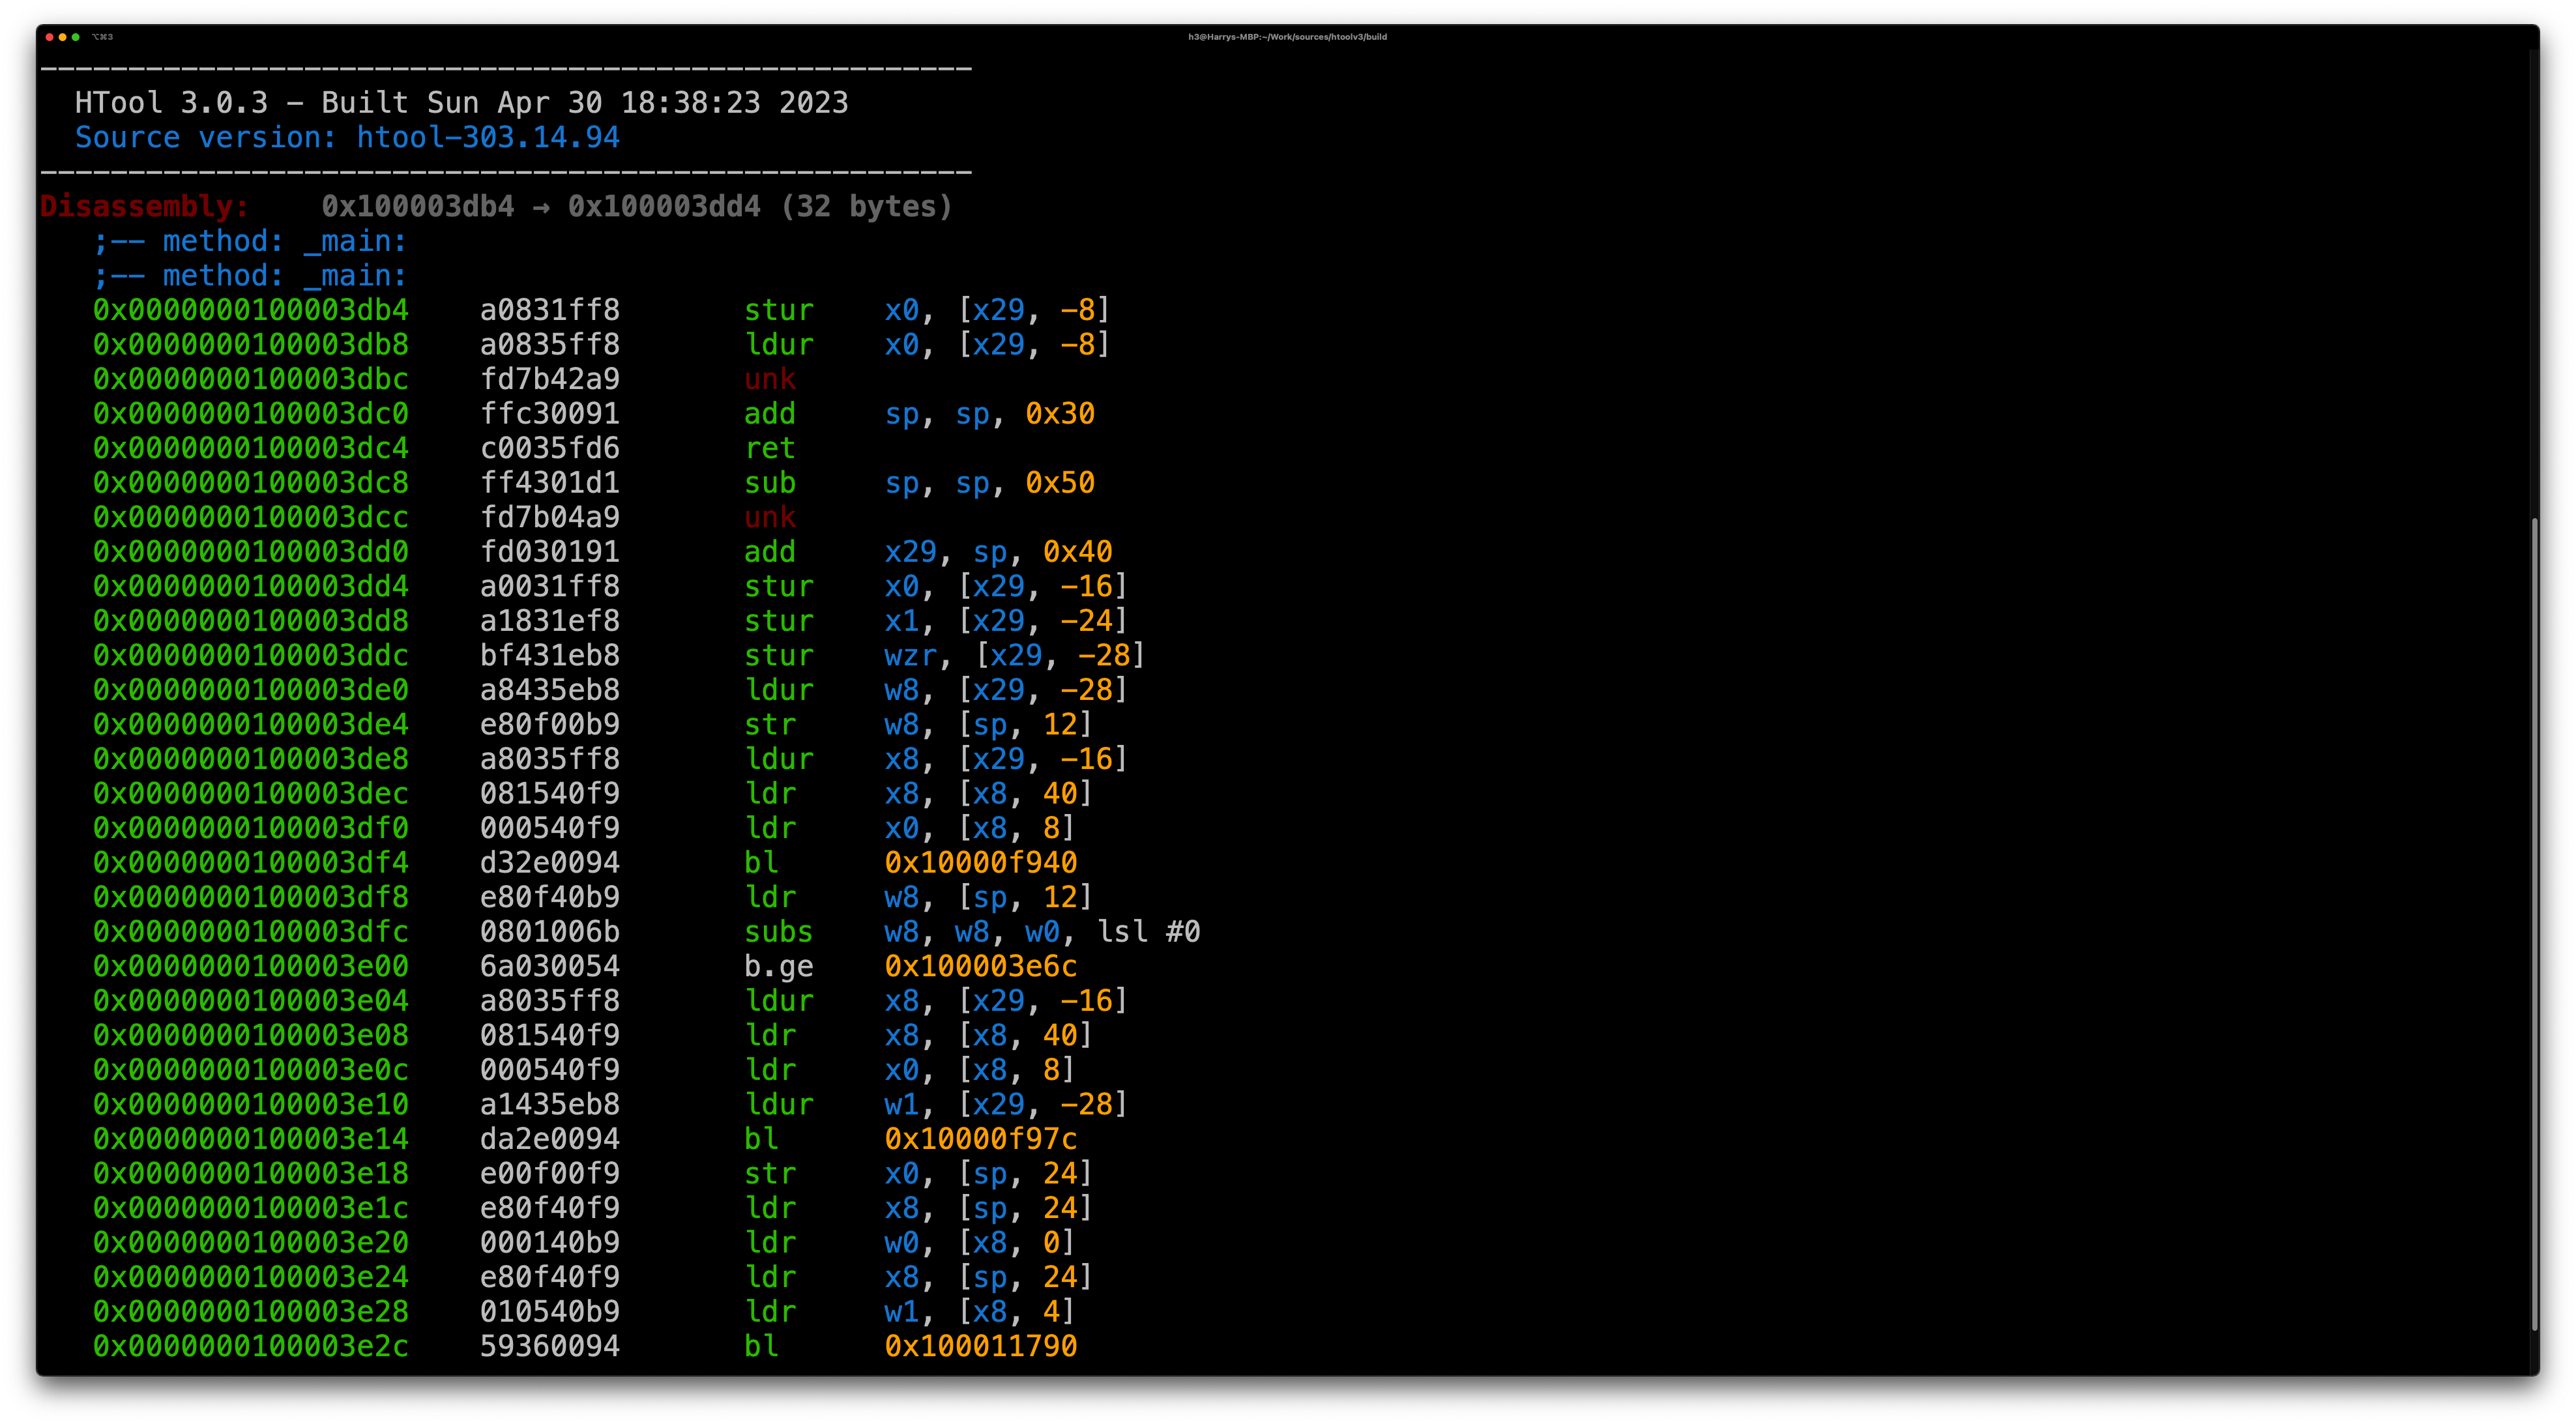Click the 'ret' mnemonic
Viewport: 2576px width, 1424px height.
coord(770,448)
